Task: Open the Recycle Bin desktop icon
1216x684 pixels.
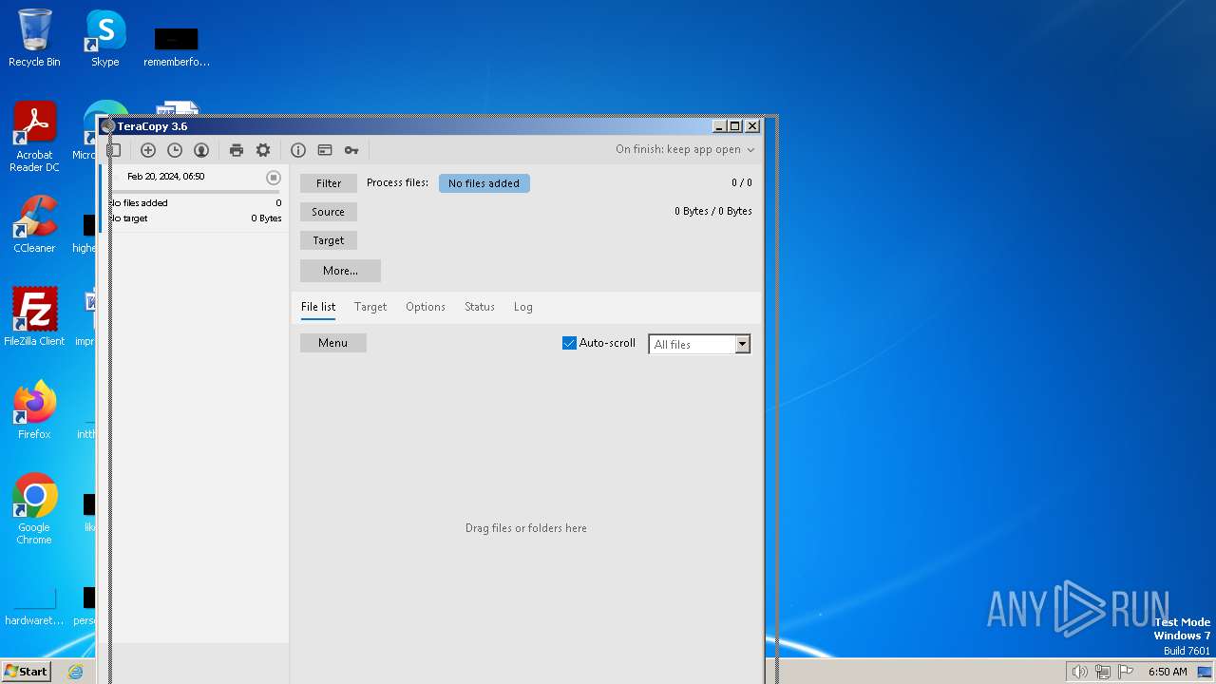Action: click(34, 38)
